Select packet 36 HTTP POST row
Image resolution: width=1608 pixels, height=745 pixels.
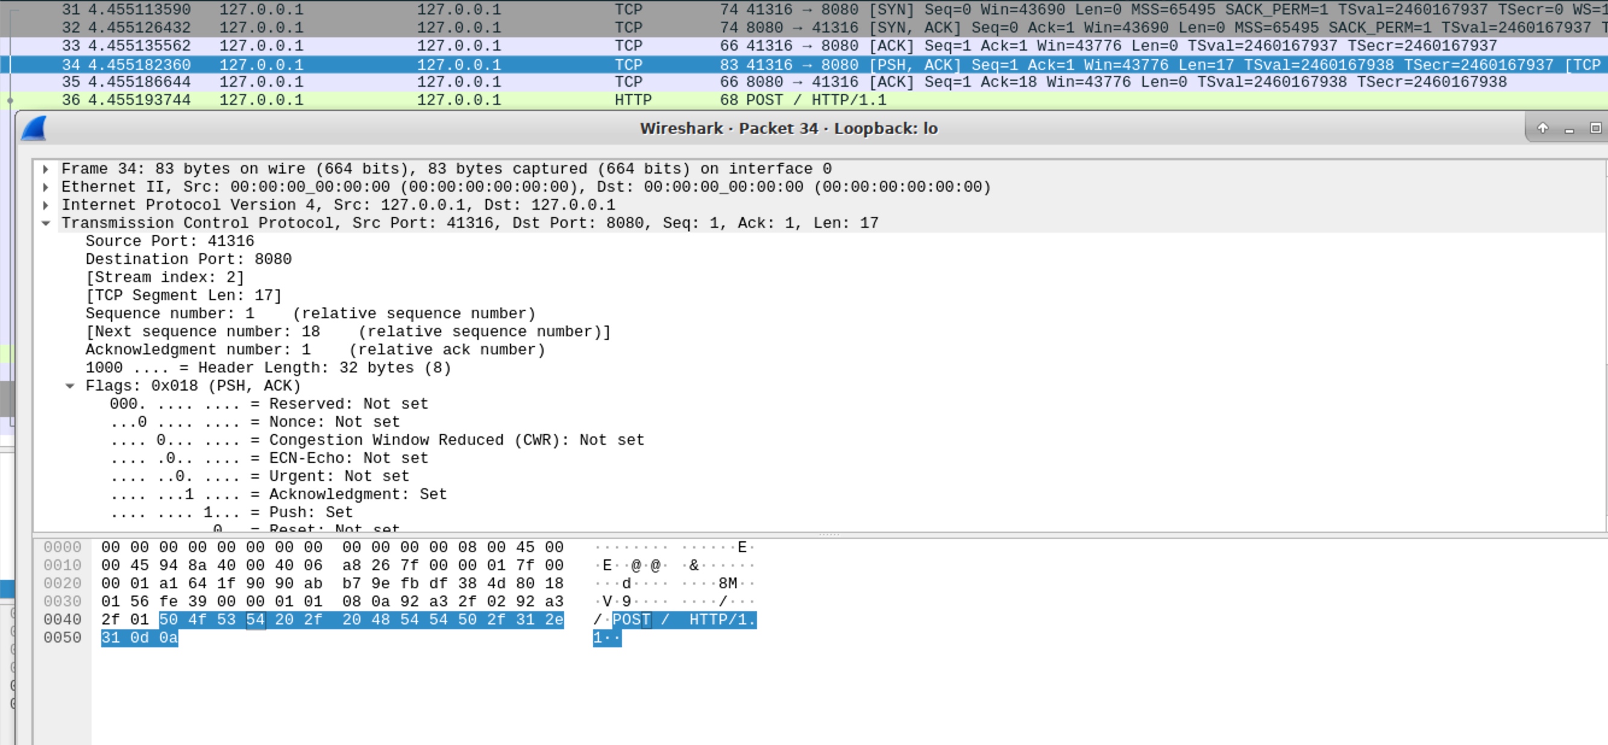click(x=804, y=100)
